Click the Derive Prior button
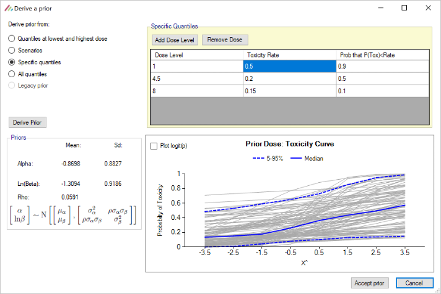 [27, 122]
